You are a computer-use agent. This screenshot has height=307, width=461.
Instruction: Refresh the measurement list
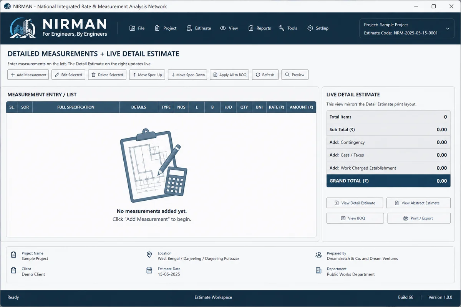click(x=265, y=75)
